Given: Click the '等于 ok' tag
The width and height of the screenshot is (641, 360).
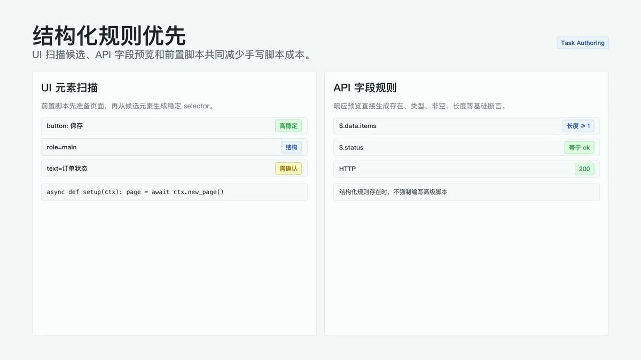Looking at the screenshot, I should click(579, 147).
